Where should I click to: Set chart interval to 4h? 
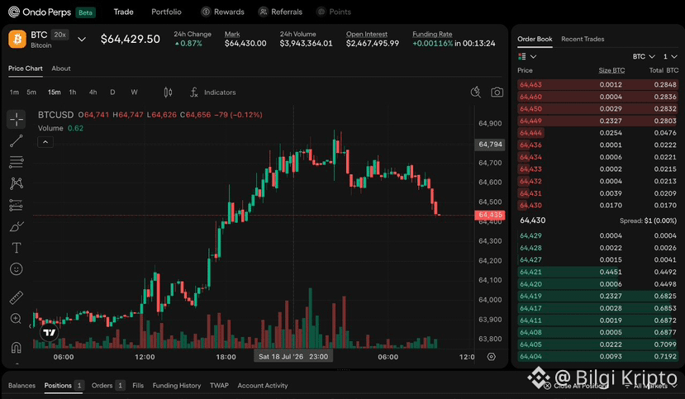(x=93, y=93)
